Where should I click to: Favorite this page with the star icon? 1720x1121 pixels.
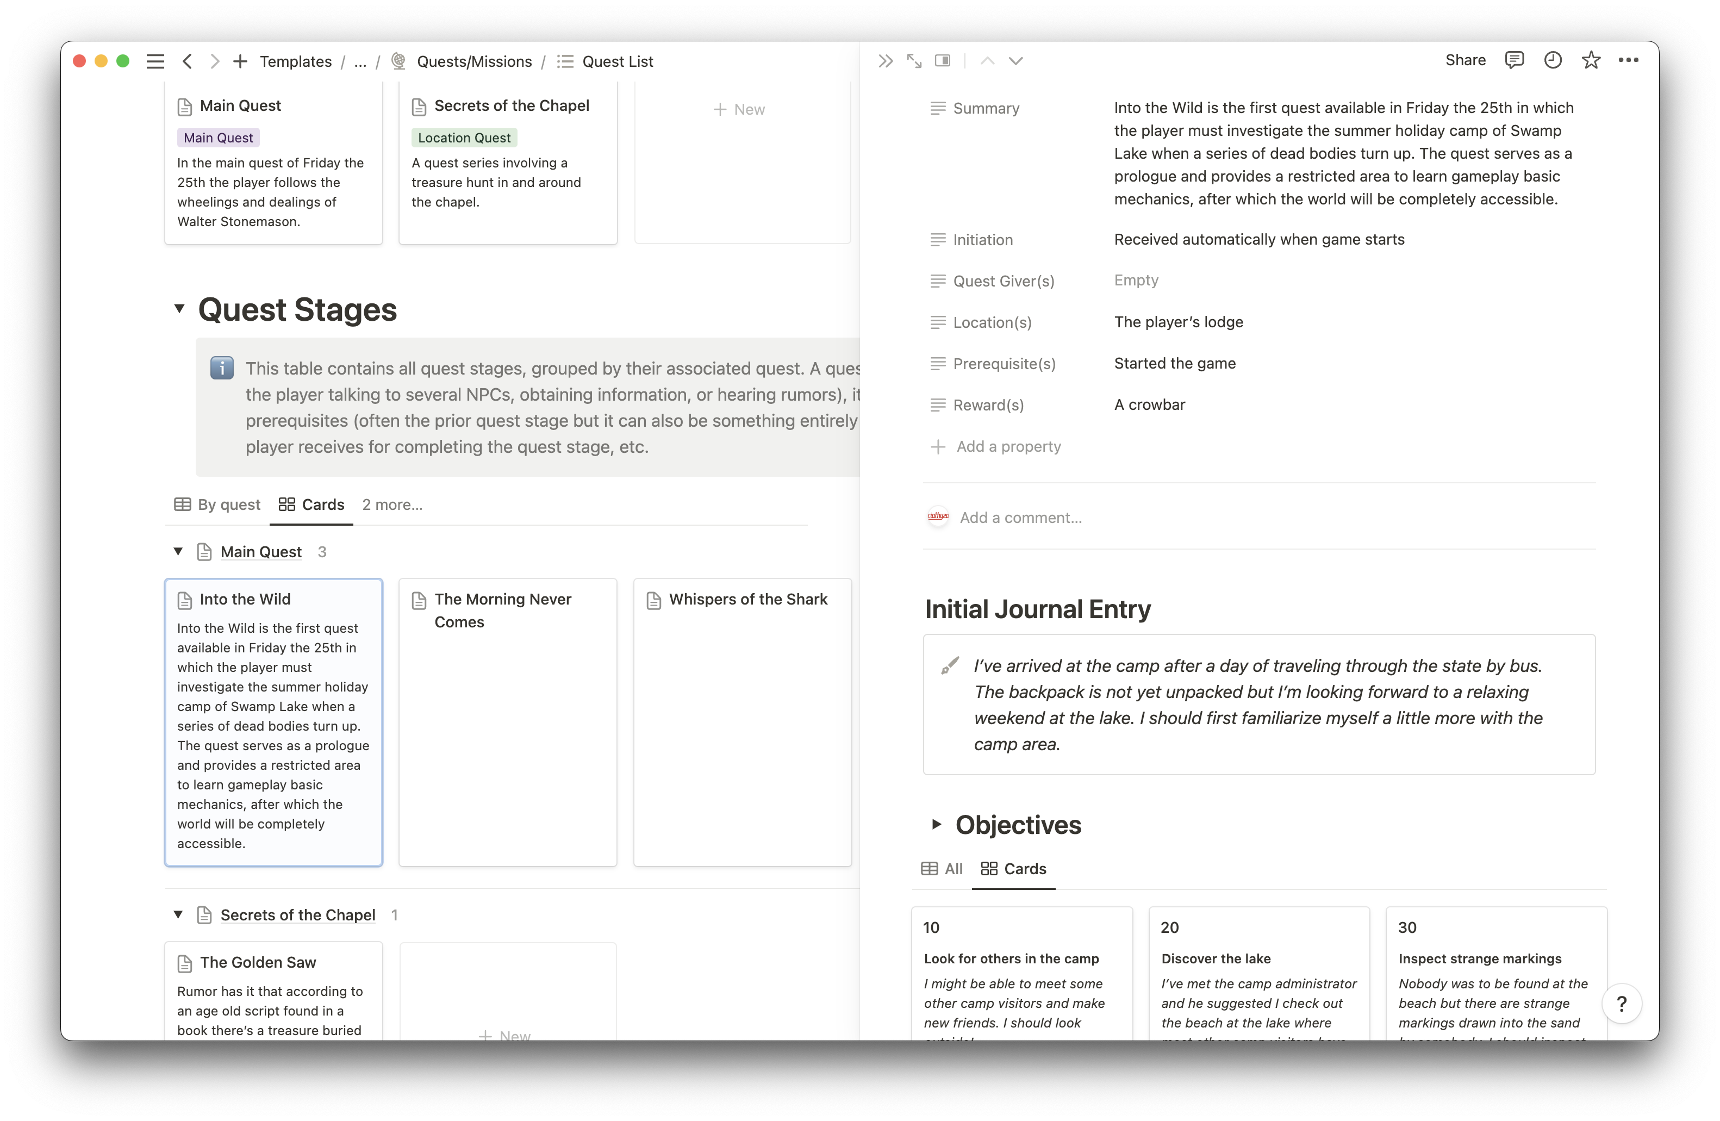click(1591, 60)
